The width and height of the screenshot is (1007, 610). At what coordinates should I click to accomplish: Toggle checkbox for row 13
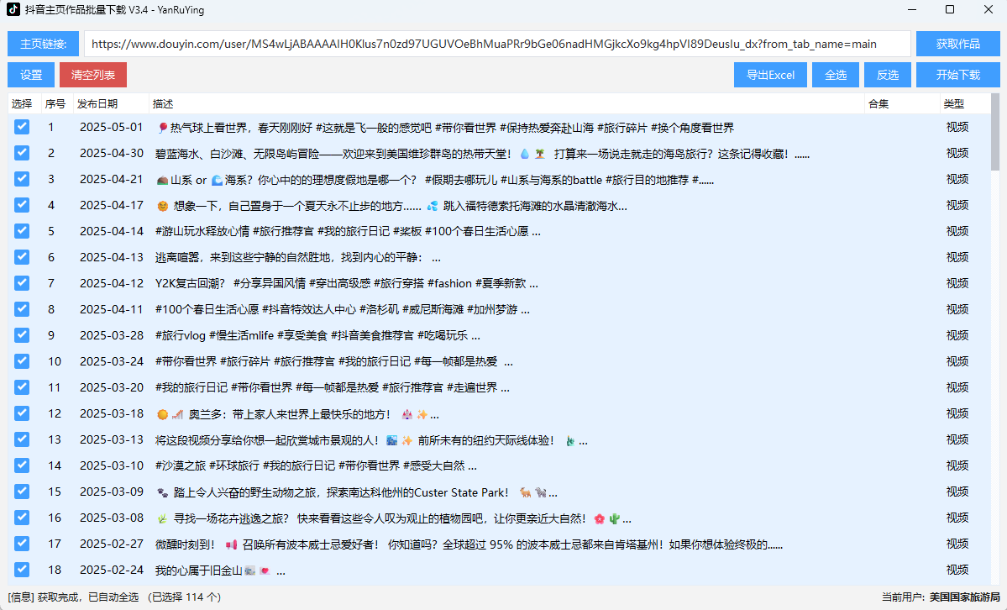[x=22, y=439]
